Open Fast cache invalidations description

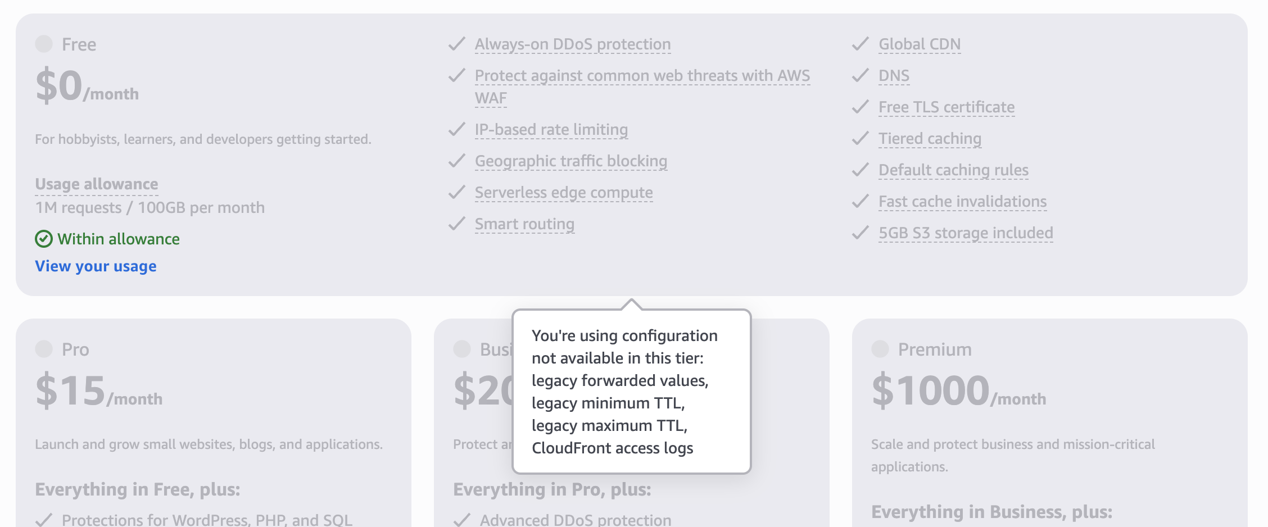point(962,202)
